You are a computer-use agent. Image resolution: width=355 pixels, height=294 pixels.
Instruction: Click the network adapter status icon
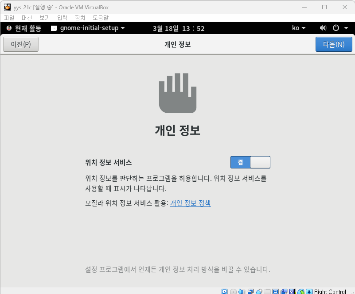[250, 292]
